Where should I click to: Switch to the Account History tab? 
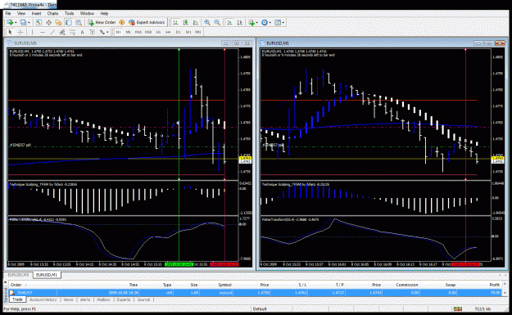43,299
